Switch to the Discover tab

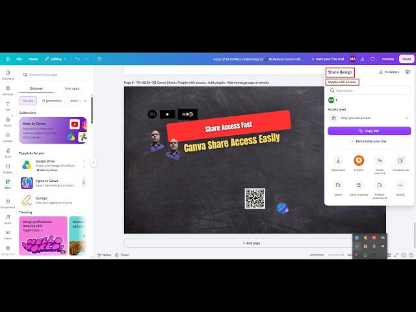(36, 88)
